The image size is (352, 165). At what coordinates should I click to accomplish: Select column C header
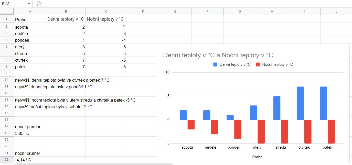106,11
